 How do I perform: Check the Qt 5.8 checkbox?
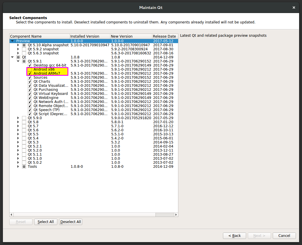point(24,122)
